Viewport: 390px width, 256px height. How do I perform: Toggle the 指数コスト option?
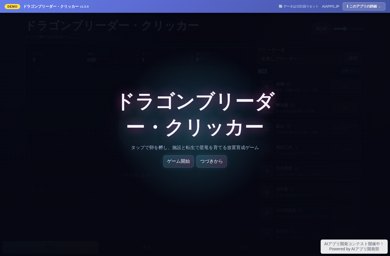coord(350,71)
